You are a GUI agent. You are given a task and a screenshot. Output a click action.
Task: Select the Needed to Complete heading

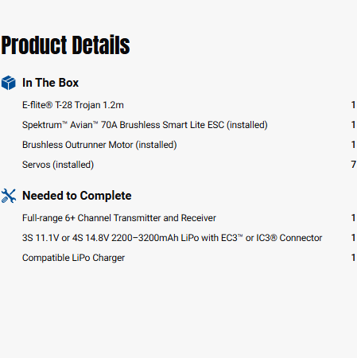coord(77,196)
